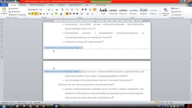Open the Find (Найти) dropdown arrow
The image size is (192, 108).
[180, 8]
